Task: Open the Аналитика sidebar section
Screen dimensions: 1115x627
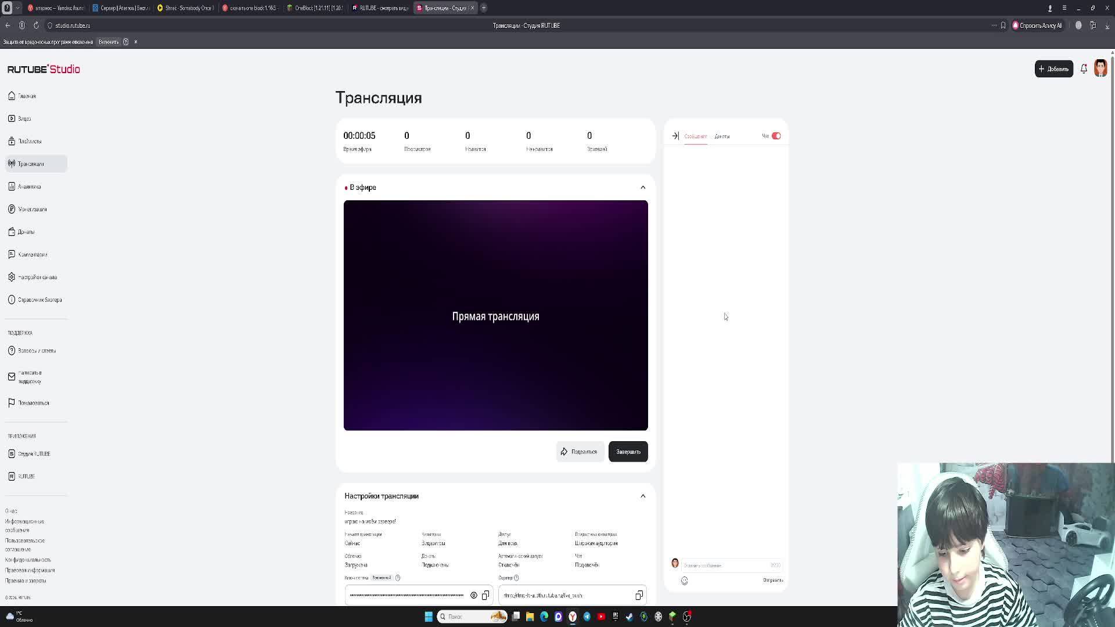Action: coord(29,186)
